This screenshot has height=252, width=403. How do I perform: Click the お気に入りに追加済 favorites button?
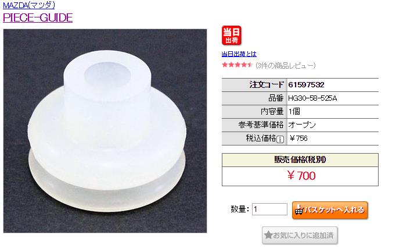(300, 235)
